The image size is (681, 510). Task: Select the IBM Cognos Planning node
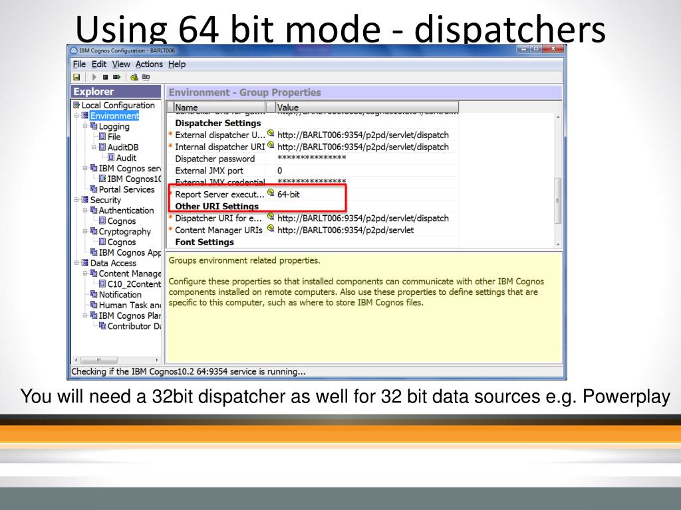130,315
